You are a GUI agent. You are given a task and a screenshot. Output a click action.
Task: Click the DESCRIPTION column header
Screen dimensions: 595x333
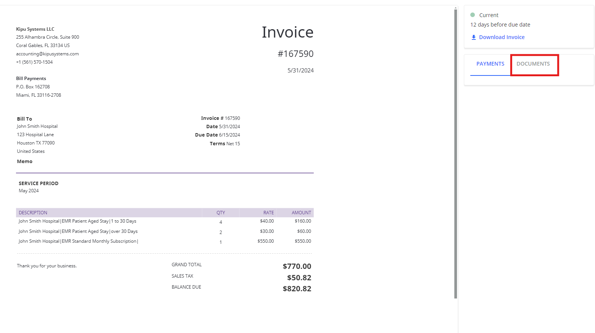click(33, 213)
